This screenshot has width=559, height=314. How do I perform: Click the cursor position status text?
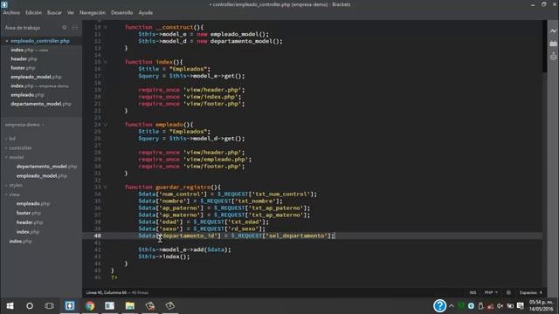tap(117, 293)
